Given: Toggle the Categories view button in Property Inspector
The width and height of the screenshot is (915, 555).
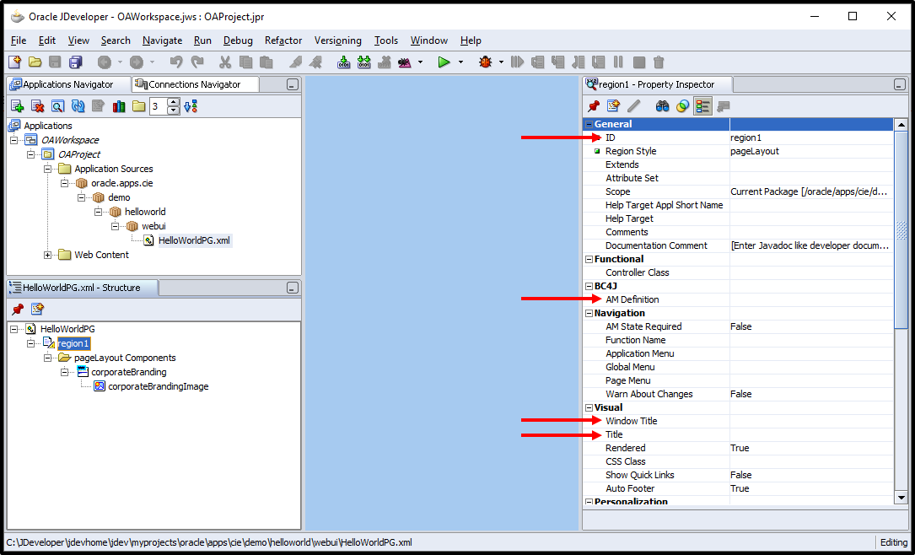Looking at the screenshot, I should [x=702, y=105].
